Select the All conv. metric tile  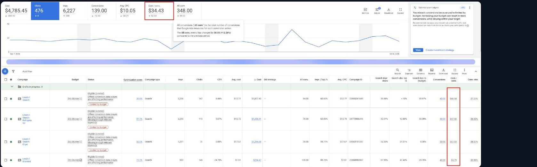(188, 11)
